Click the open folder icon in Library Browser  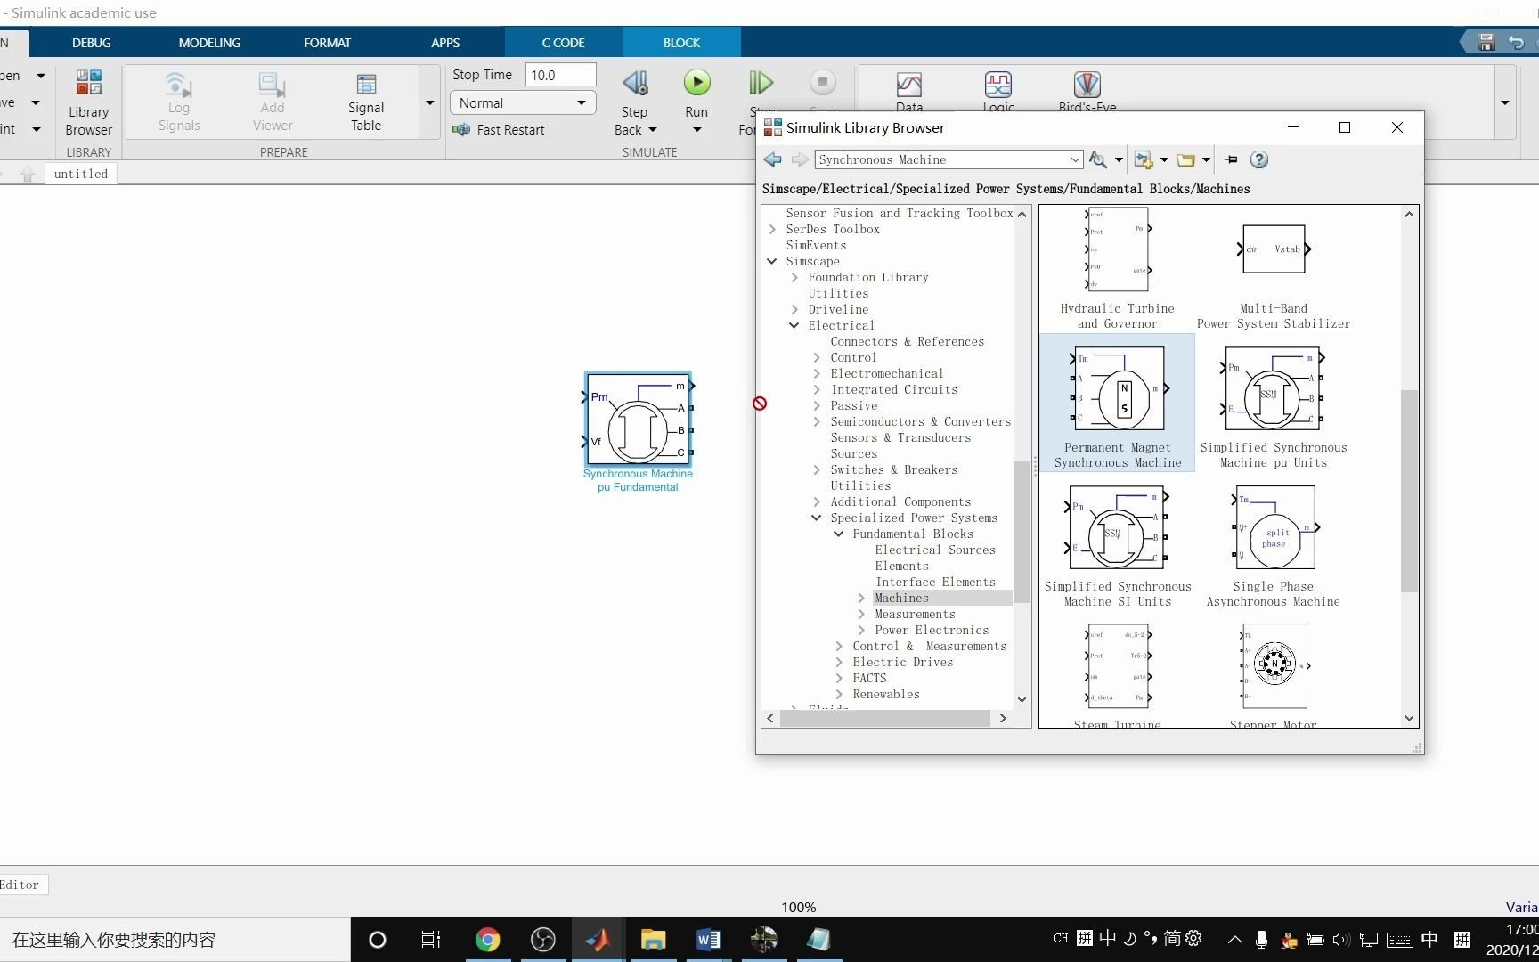coord(1185,159)
